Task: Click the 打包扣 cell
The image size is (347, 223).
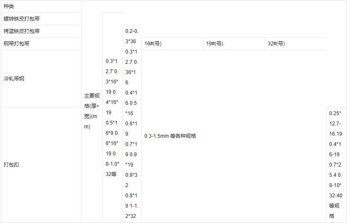Action: click(11, 165)
